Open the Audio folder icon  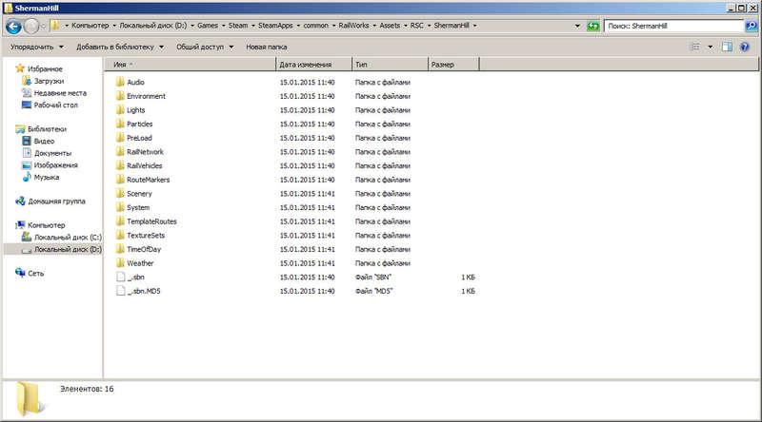(x=120, y=82)
